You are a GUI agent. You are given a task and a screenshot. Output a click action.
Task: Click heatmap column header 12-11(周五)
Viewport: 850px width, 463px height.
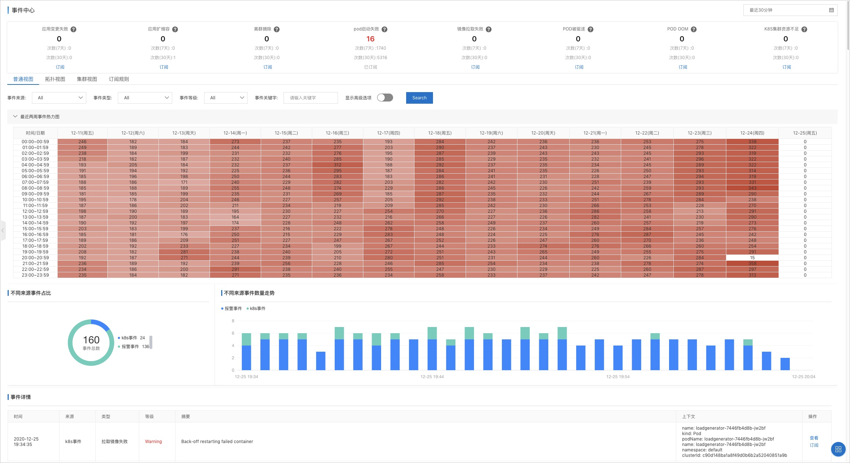tap(82, 133)
